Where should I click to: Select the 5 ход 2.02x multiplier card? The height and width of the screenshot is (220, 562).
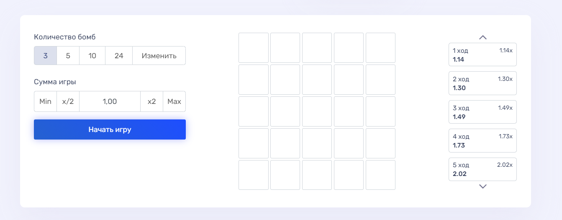(x=482, y=169)
